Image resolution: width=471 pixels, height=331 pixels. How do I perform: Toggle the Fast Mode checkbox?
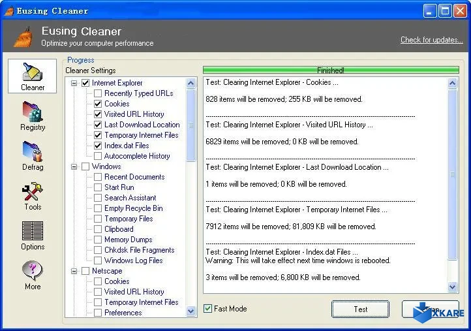[x=207, y=308]
